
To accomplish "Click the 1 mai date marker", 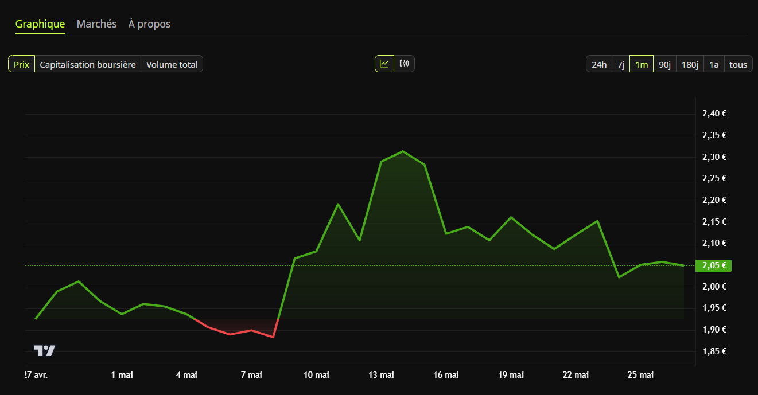I will click(122, 375).
